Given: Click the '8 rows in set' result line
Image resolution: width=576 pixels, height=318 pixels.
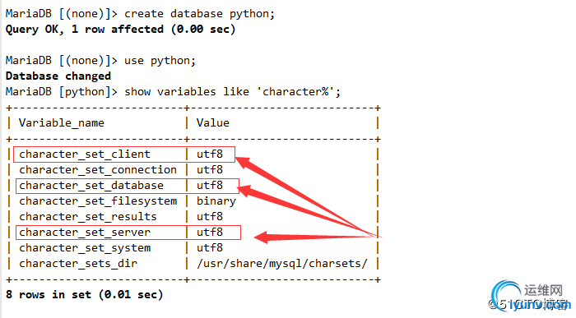Looking at the screenshot, I should (84, 294).
